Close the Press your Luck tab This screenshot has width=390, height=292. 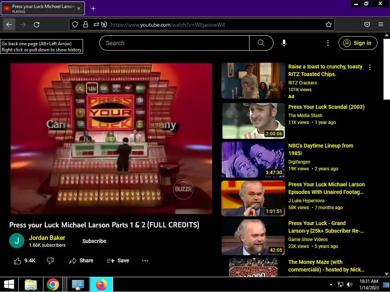click(78, 8)
